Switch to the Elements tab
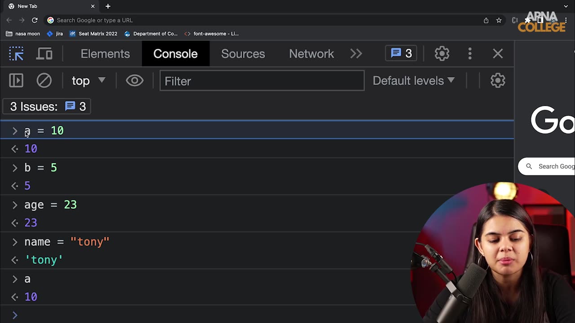Screen dimensions: 575x323 point(105,54)
